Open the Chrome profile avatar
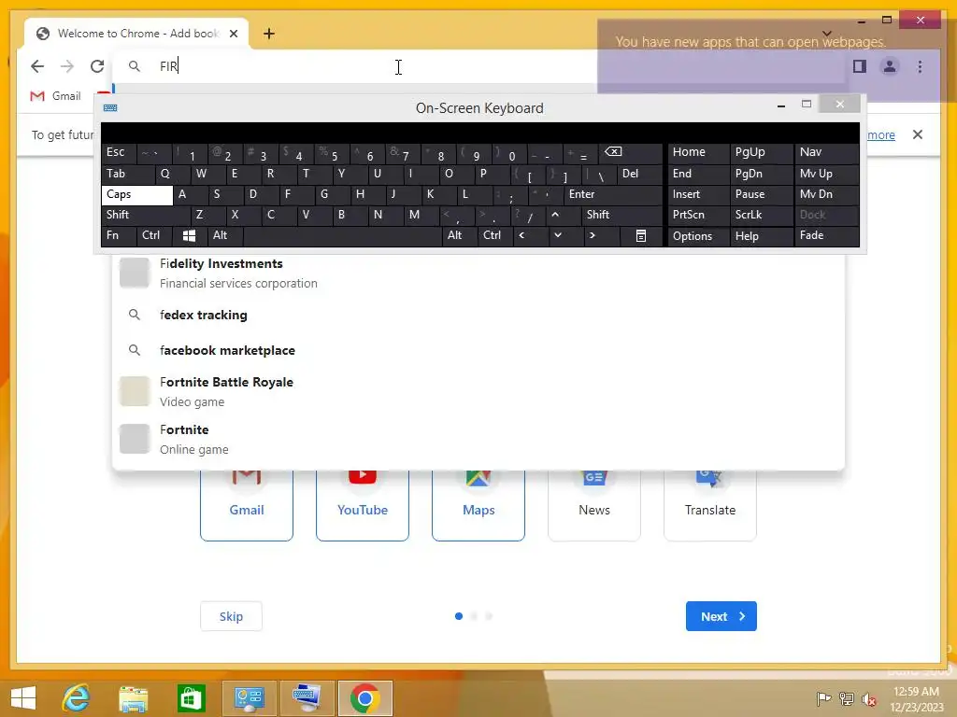Image resolution: width=957 pixels, height=717 pixels. (890, 66)
